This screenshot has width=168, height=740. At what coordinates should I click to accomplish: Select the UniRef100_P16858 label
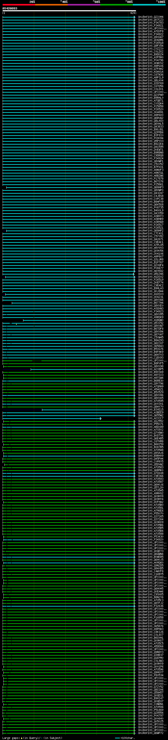(151, 618)
